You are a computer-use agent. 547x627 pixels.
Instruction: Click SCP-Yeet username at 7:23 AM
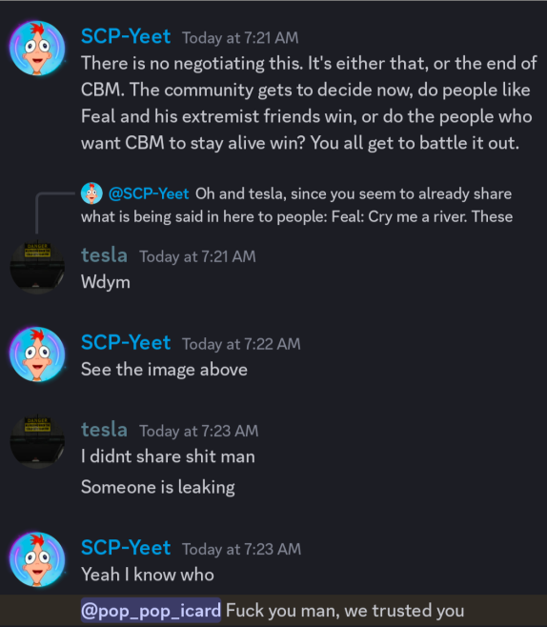click(126, 548)
